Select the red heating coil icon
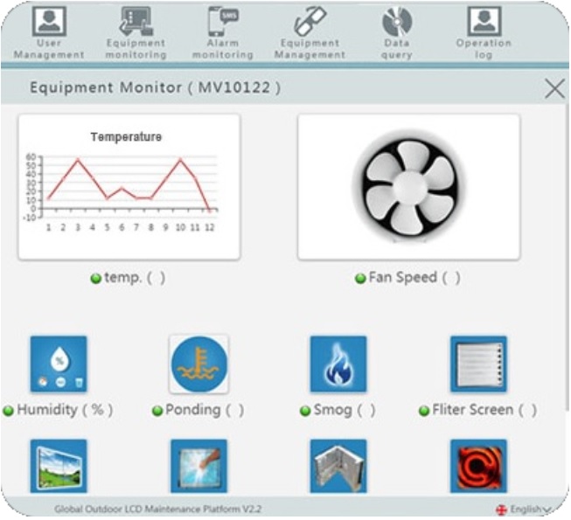The height and width of the screenshot is (520, 571). point(478,466)
